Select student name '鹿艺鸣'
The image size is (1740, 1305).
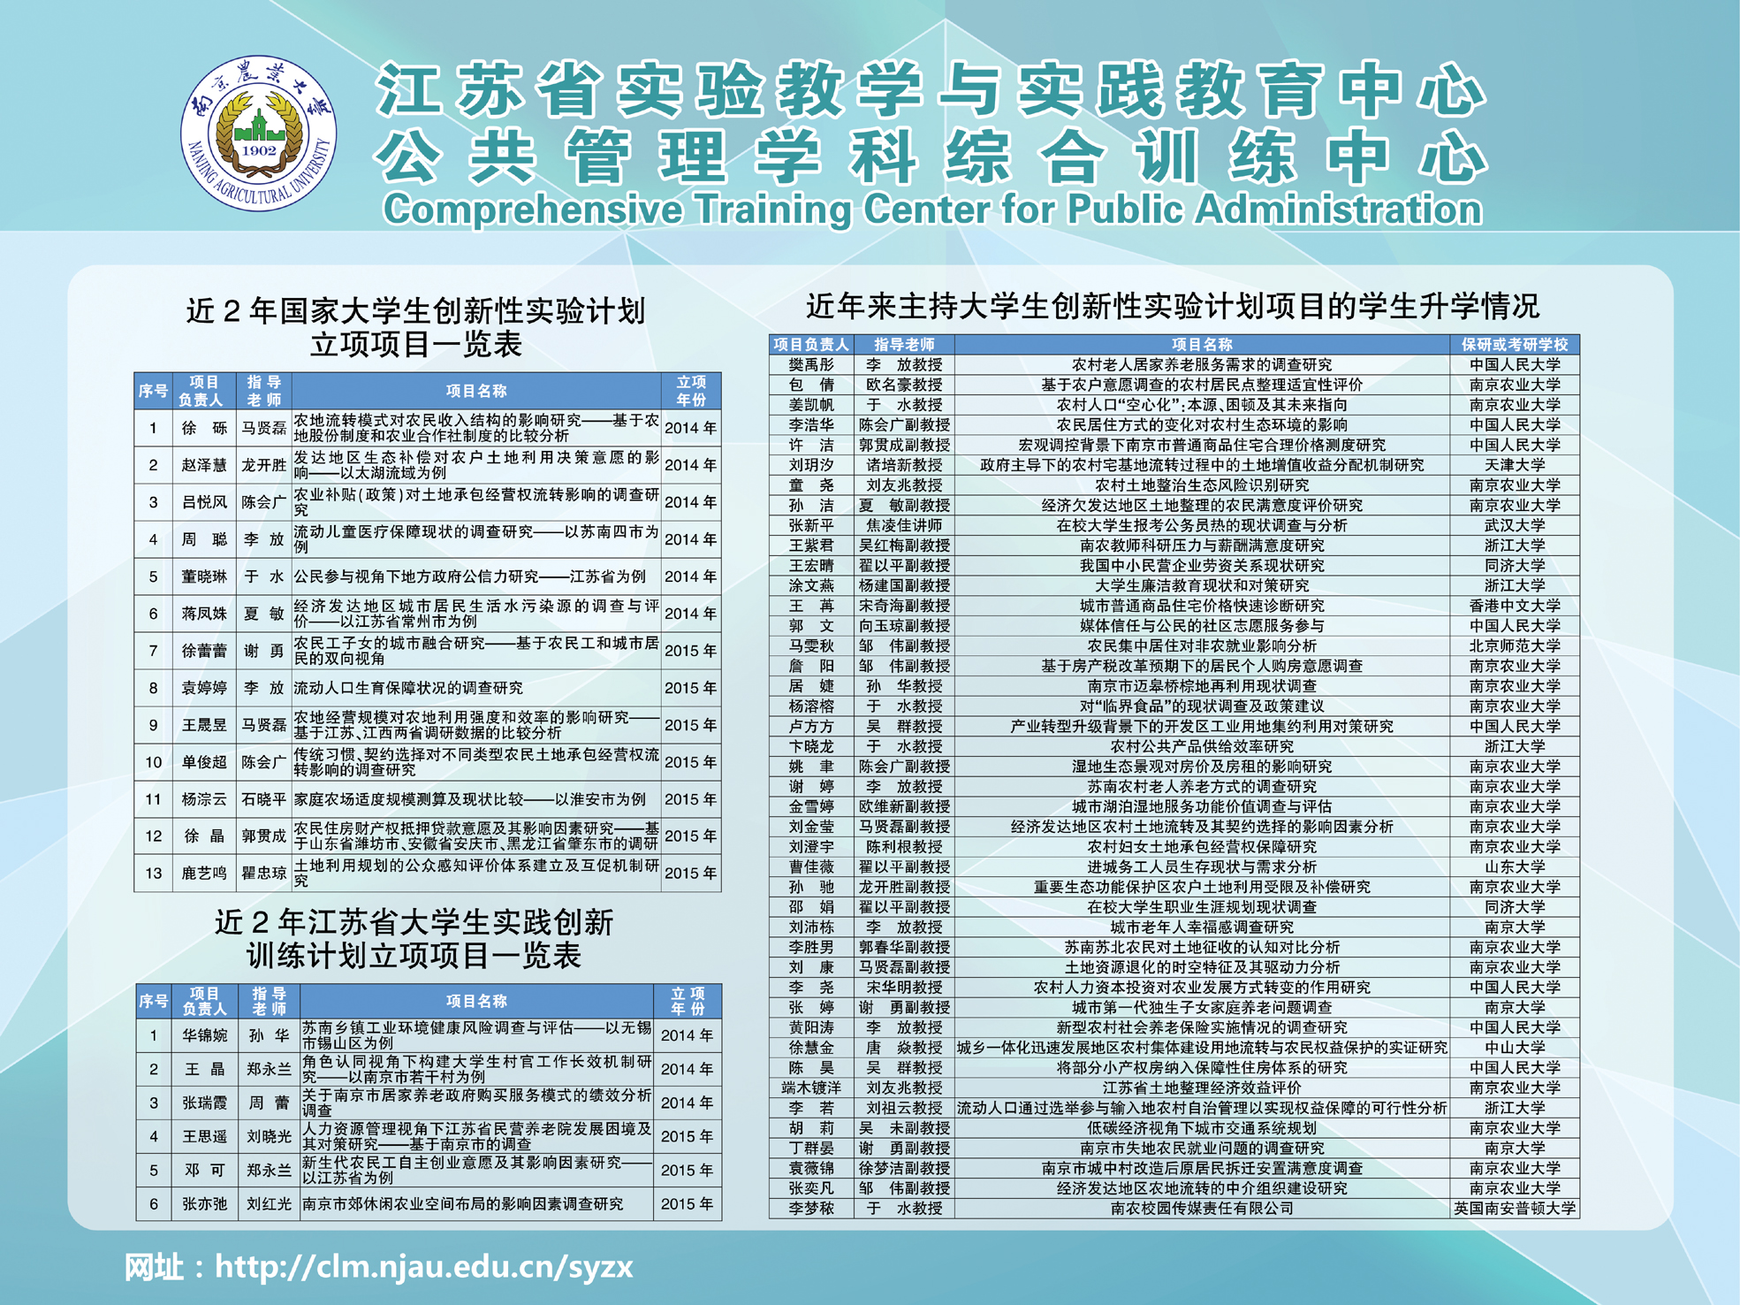(204, 874)
